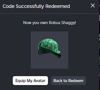Return to the redeem code page
This screenshot has width=100, height=90.
click(68, 81)
